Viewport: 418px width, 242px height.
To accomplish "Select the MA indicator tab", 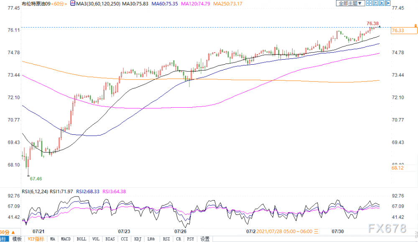I will pyautogui.click(x=53, y=239).
